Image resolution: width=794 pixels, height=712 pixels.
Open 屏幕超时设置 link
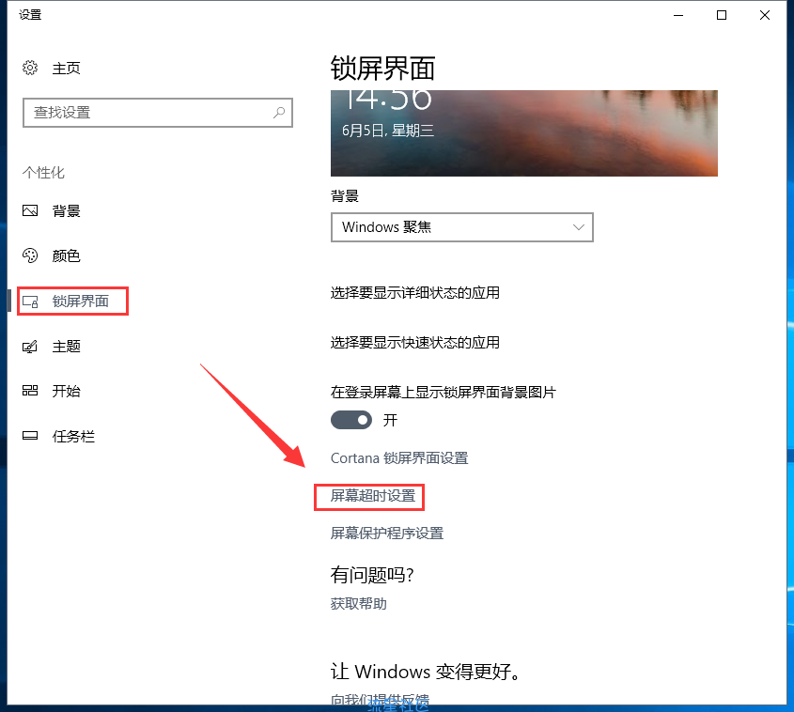coord(373,496)
